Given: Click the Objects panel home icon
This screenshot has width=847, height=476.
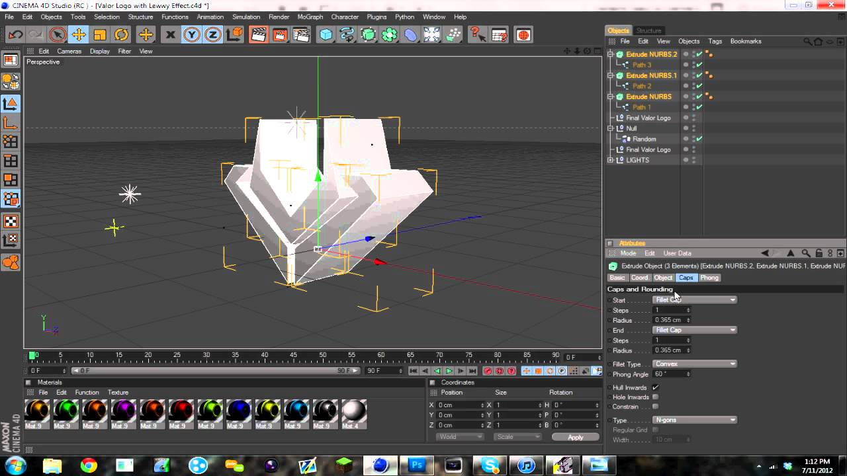Looking at the screenshot, I should pyautogui.click(x=819, y=41).
